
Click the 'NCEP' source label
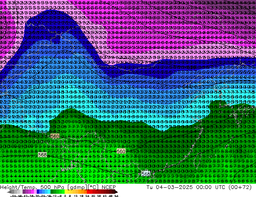click(x=109, y=187)
